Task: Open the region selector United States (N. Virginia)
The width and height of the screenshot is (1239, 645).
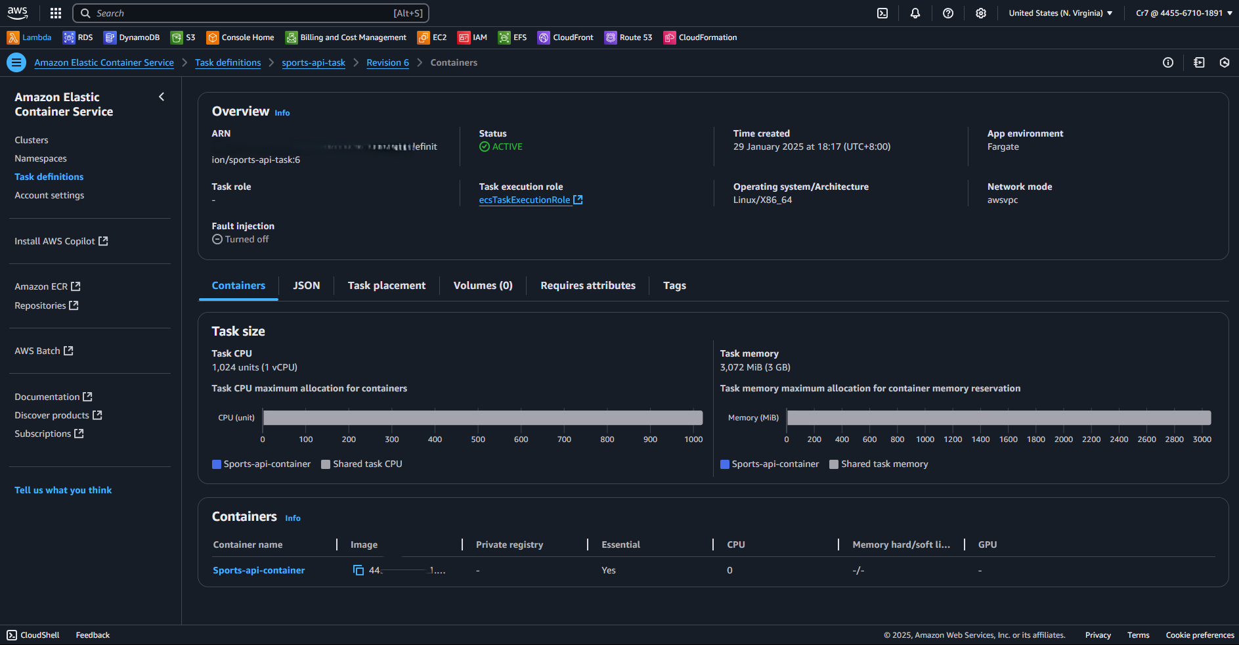Action: click(1060, 13)
